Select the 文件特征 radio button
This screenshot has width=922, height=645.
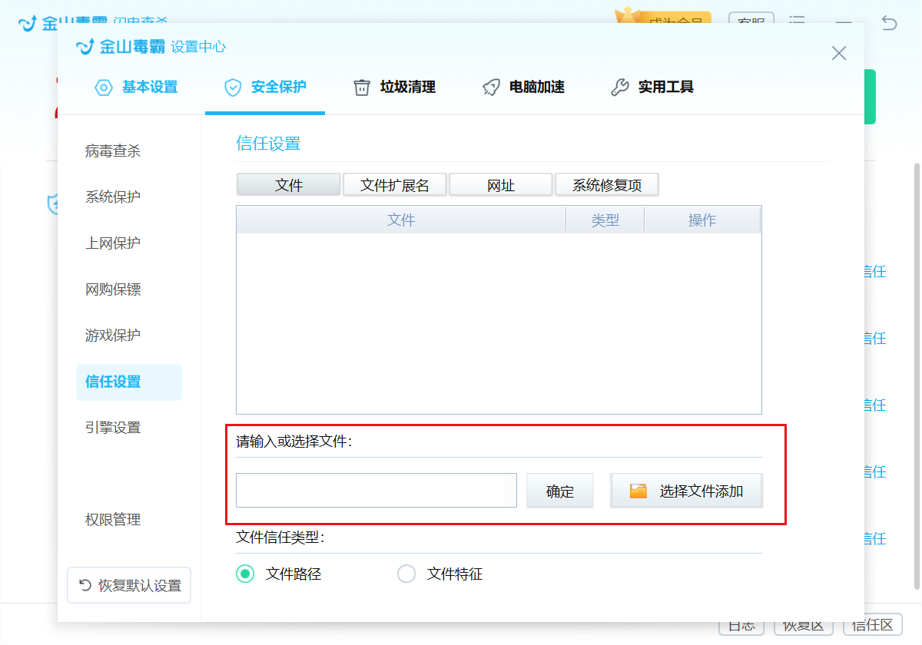pyautogui.click(x=406, y=574)
